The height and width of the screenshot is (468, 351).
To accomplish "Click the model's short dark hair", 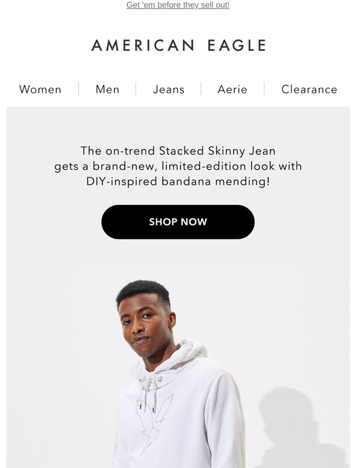I will click(x=143, y=291).
